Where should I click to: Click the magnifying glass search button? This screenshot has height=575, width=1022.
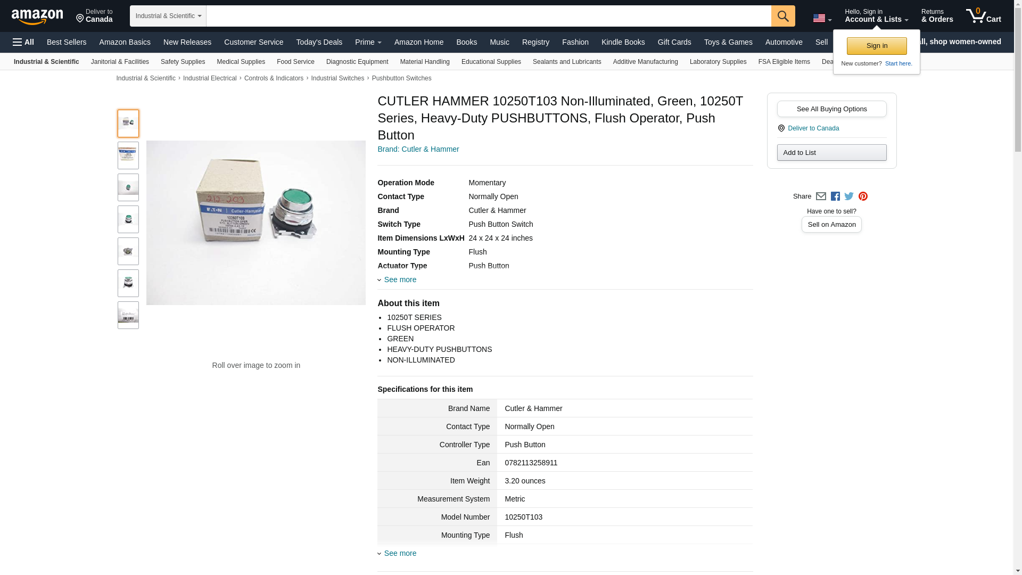tap(782, 16)
